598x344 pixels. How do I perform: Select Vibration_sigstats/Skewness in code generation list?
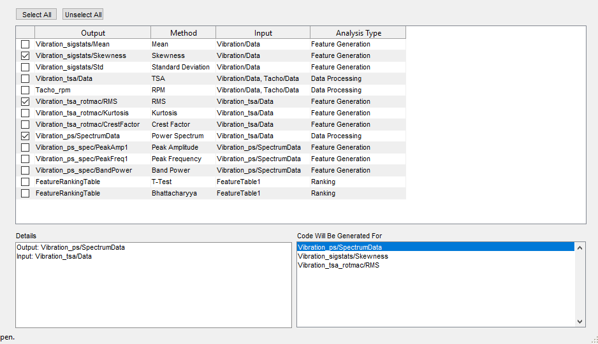click(343, 256)
